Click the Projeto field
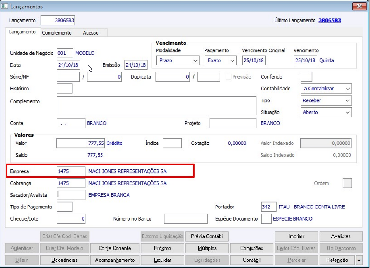370x268 pixels. 233,123
